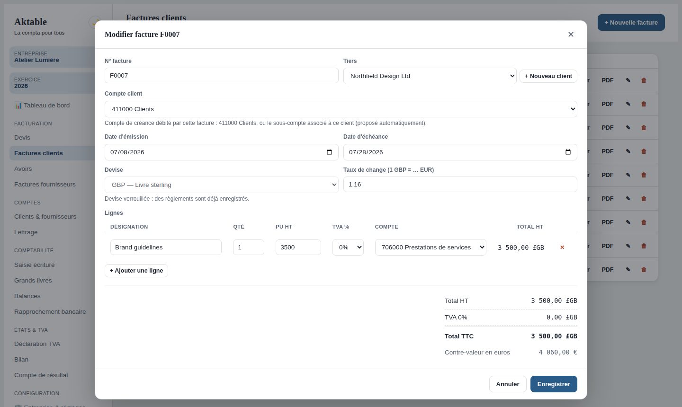This screenshot has width=682, height=407.
Task: Click the Total TTC value 3 500,00 £GB
Action: pos(554,336)
